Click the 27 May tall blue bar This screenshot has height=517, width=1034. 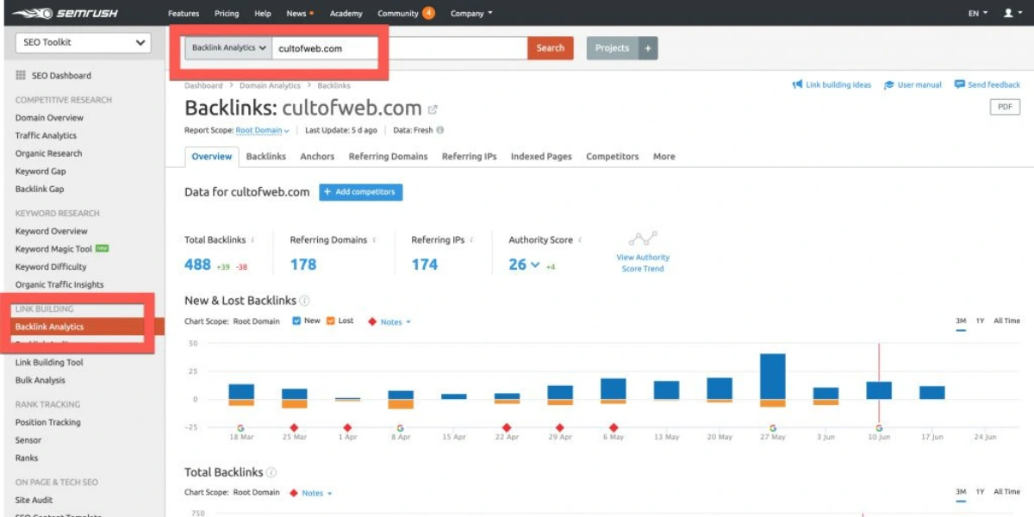[773, 377]
